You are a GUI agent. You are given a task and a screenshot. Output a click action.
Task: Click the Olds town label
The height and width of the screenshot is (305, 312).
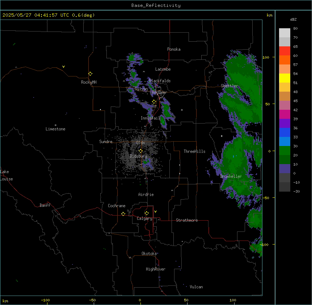[140, 143]
